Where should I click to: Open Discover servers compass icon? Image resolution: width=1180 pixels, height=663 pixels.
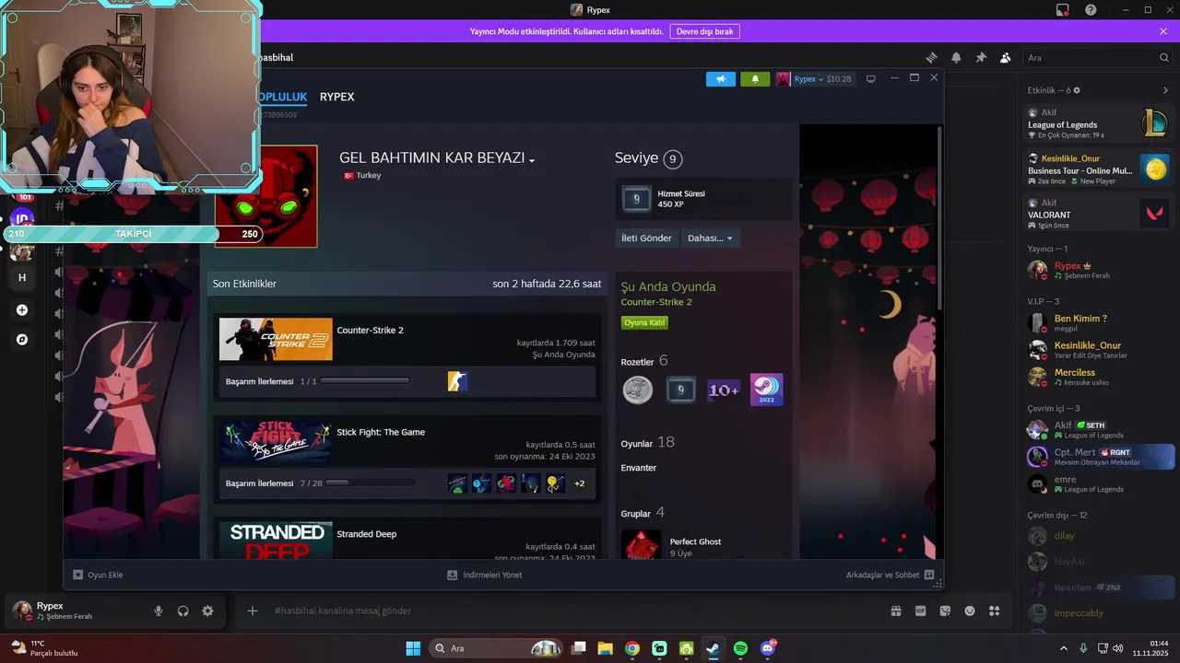[x=22, y=340]
